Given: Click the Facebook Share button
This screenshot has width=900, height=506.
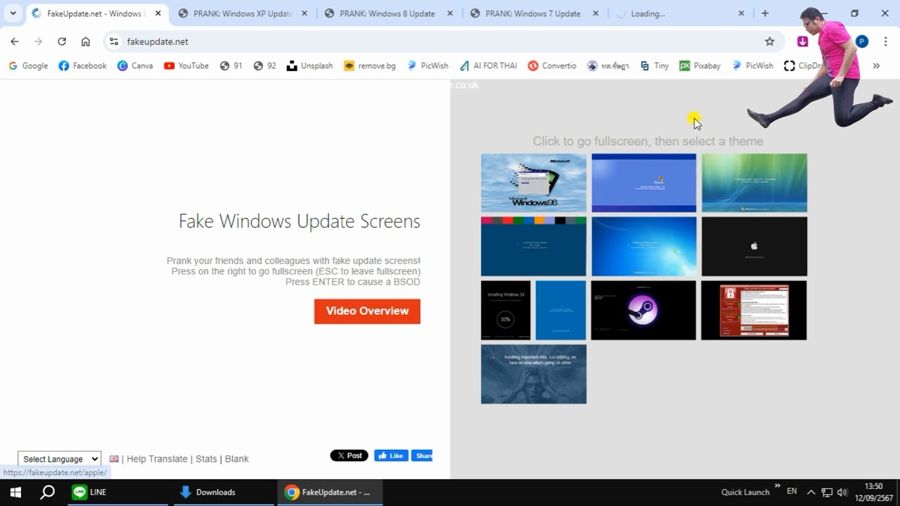Looking at the screenshot, I should pyautogui.click(x=422, y=455).
